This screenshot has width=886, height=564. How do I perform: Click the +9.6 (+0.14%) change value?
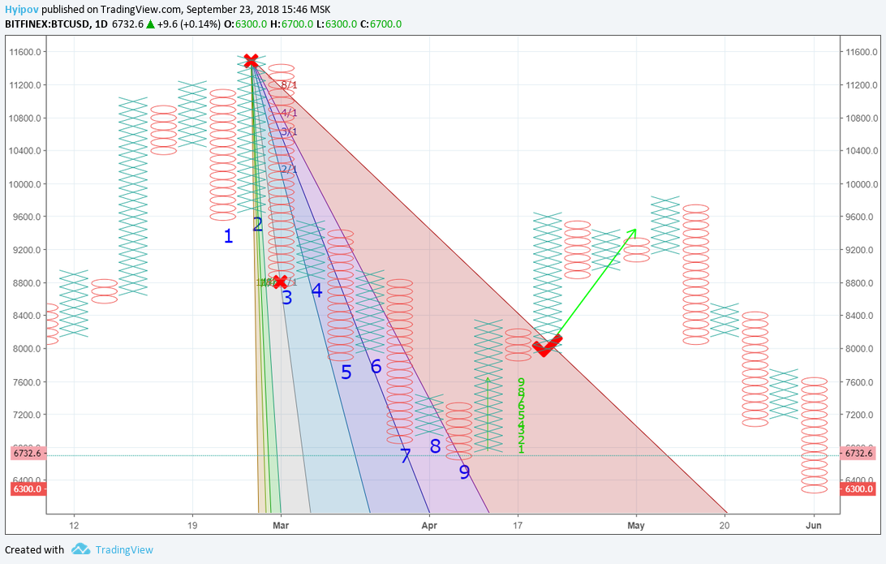pos(189,24)
